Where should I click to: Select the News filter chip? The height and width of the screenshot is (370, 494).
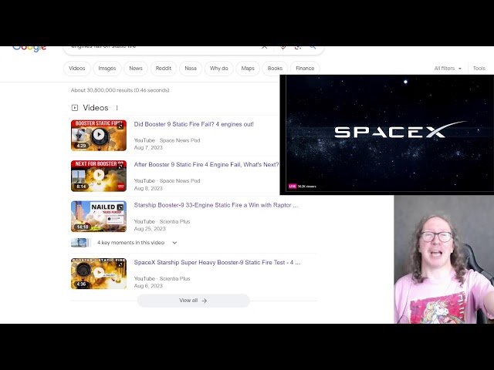[x=136, y=69]
